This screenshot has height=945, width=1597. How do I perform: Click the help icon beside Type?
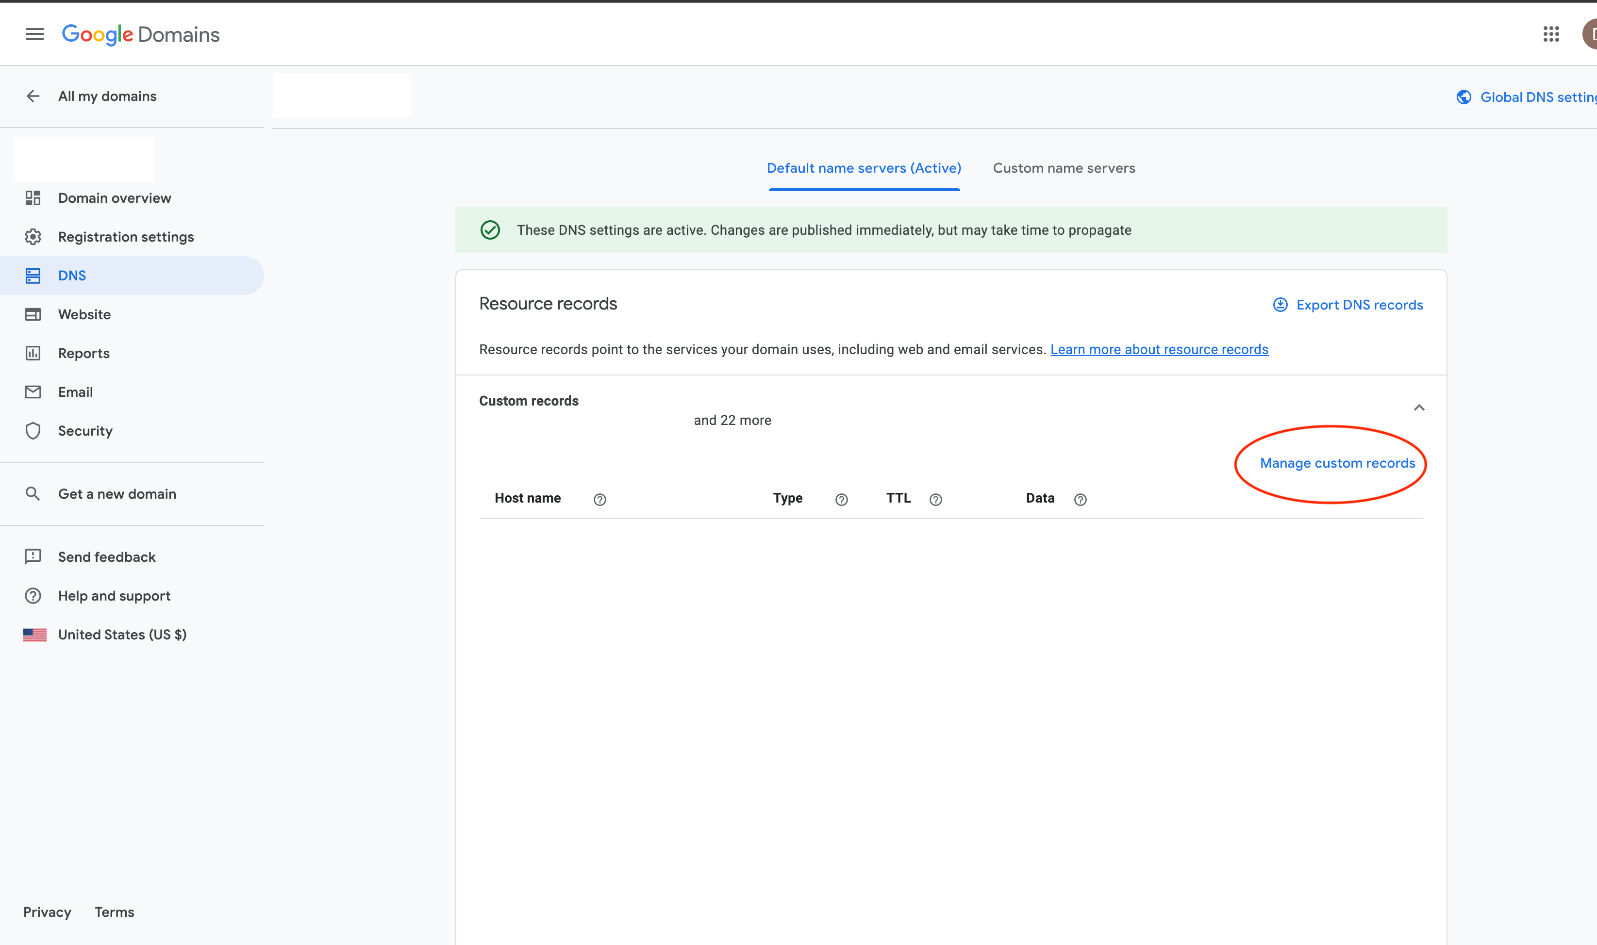[x=842, y=500]
